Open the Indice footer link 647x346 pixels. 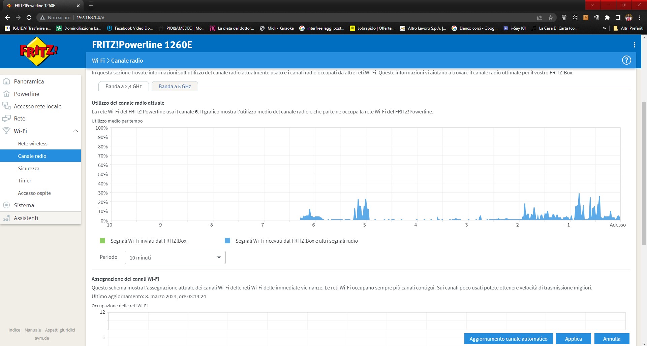point(14,330)
